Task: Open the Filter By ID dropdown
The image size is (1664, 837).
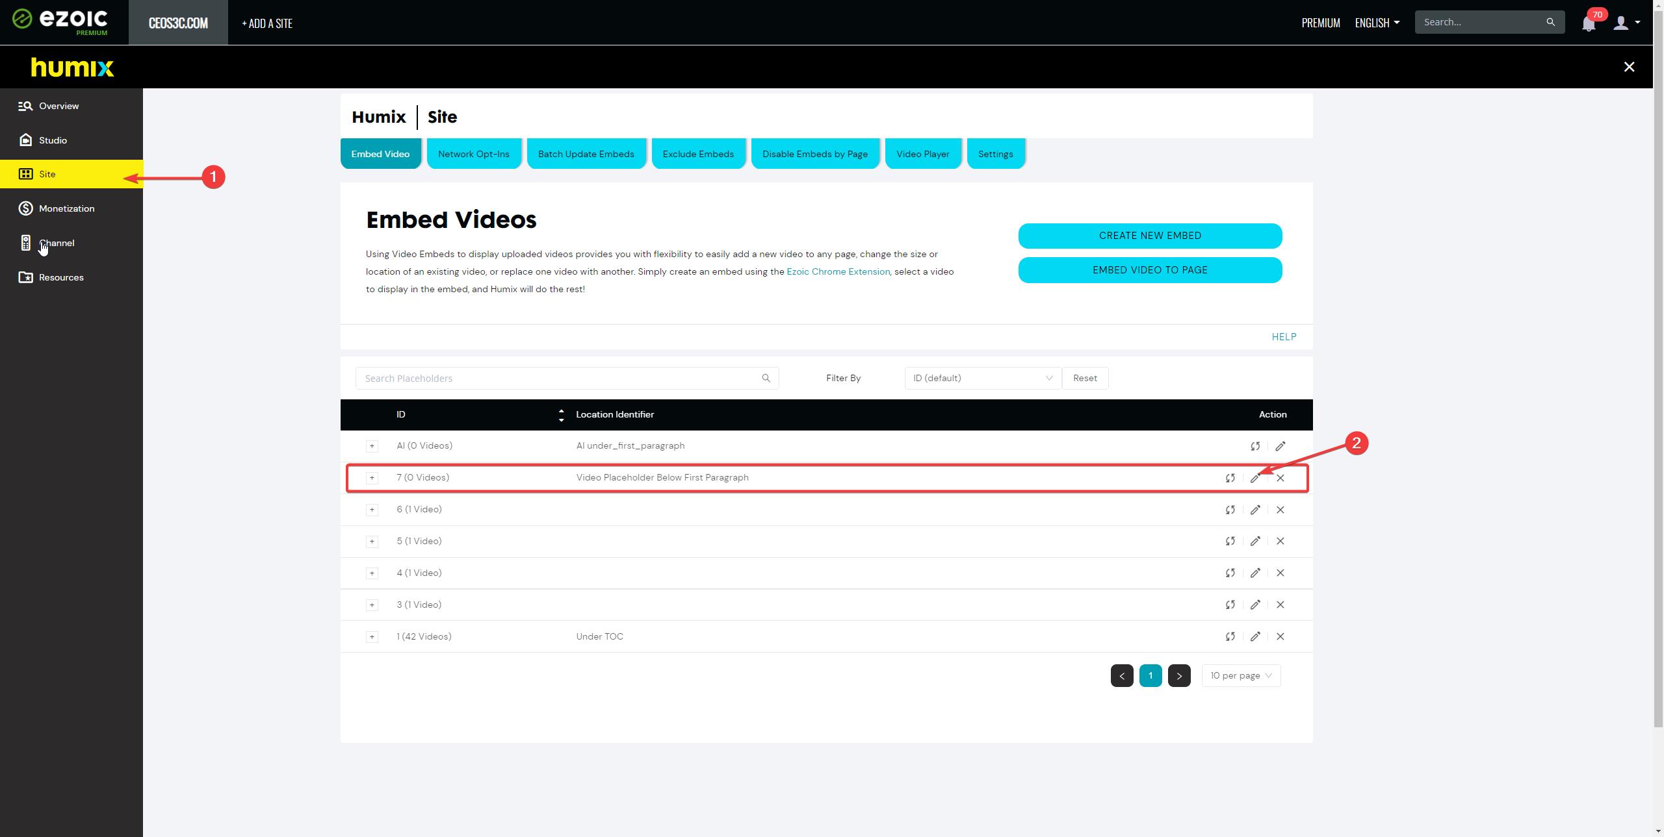Action: pos(983,378)
